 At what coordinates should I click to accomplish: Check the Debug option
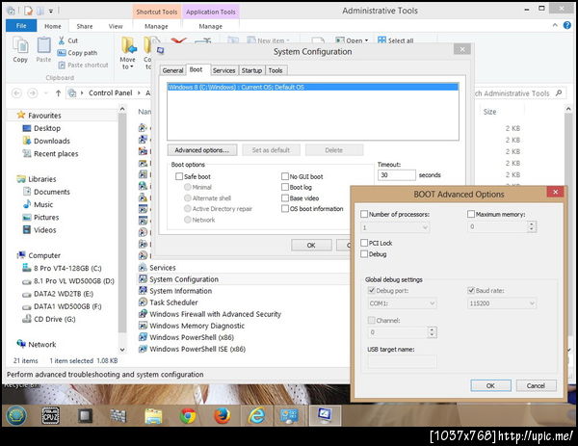coord(364,254)
